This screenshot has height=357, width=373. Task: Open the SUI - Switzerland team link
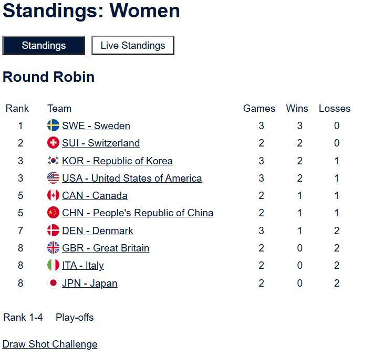[101, 143]
